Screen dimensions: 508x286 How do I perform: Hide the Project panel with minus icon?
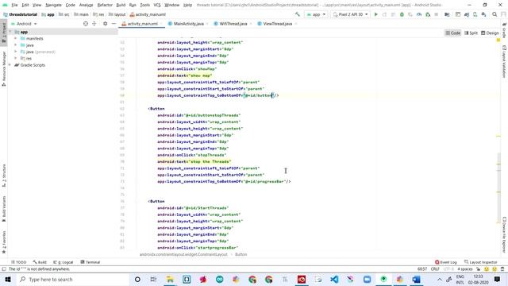114,24
